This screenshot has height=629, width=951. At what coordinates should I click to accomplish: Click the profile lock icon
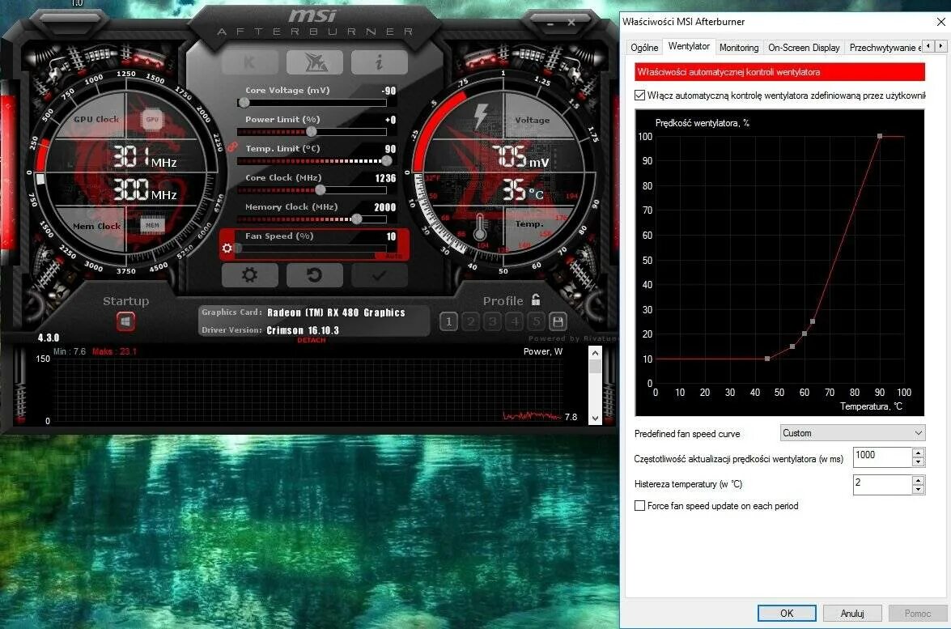point(536,300)
